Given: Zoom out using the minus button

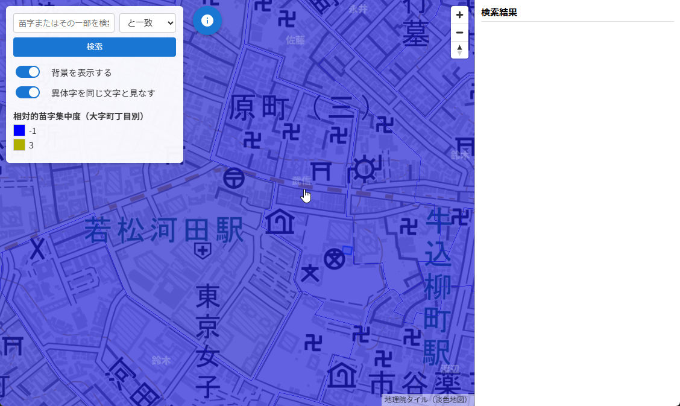Looking at the screenshot, I should (x=459, y=32).
